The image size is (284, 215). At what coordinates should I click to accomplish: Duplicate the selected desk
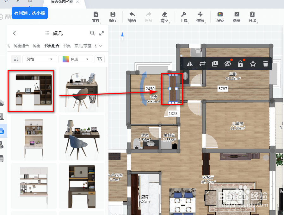pos(215,64)
